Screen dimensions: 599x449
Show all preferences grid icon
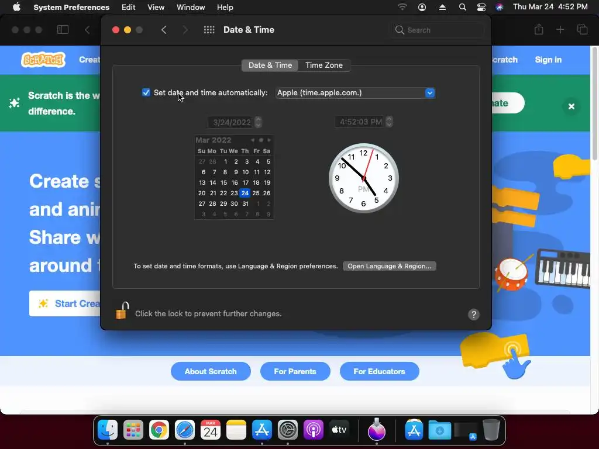point(209,30)
